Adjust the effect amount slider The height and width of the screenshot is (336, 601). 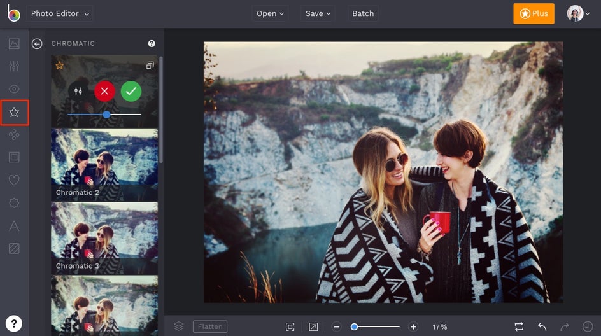(104, 114)
